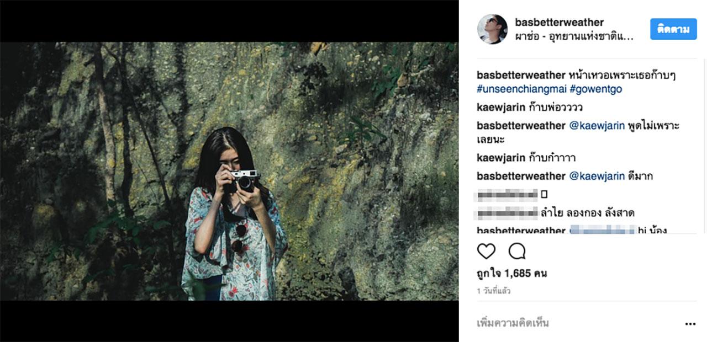Open comments via the speech bubble icon
Image resolution: width=707 pixels, height=342 pixels.
pyautogui.click(x=517, y=252)
